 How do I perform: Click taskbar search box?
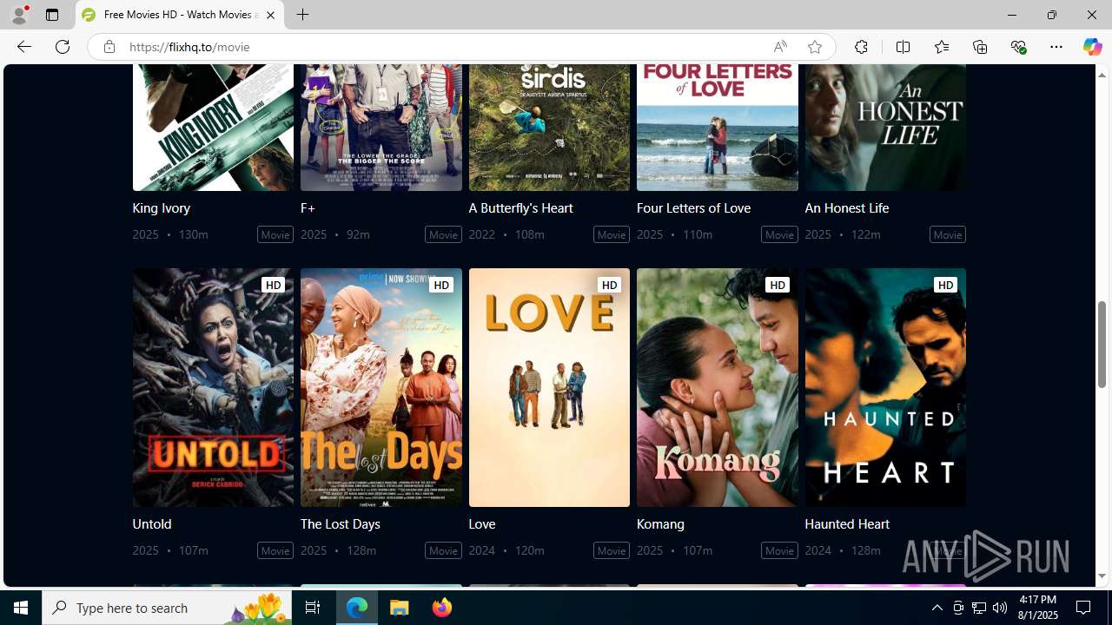[x=167, y=608]
